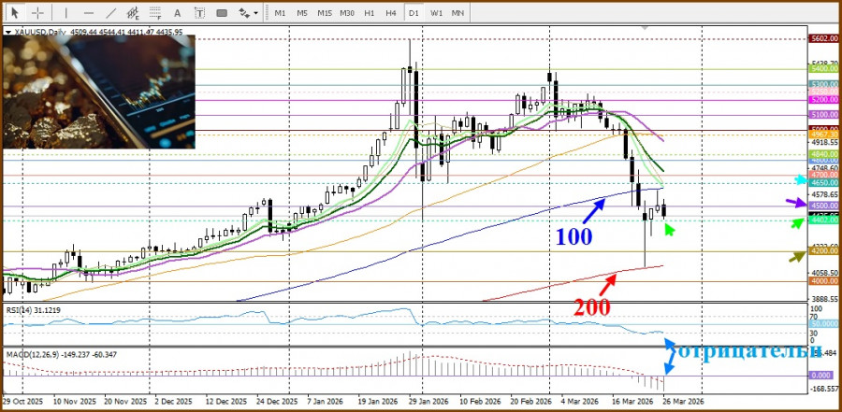The image size is (842, 412).
Task: Switch chart to M5 timeframe
Action: 302,13
